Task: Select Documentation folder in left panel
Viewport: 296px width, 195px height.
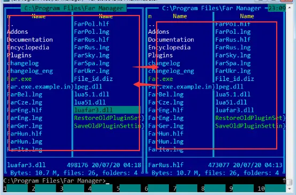Action: coord(30,40)
